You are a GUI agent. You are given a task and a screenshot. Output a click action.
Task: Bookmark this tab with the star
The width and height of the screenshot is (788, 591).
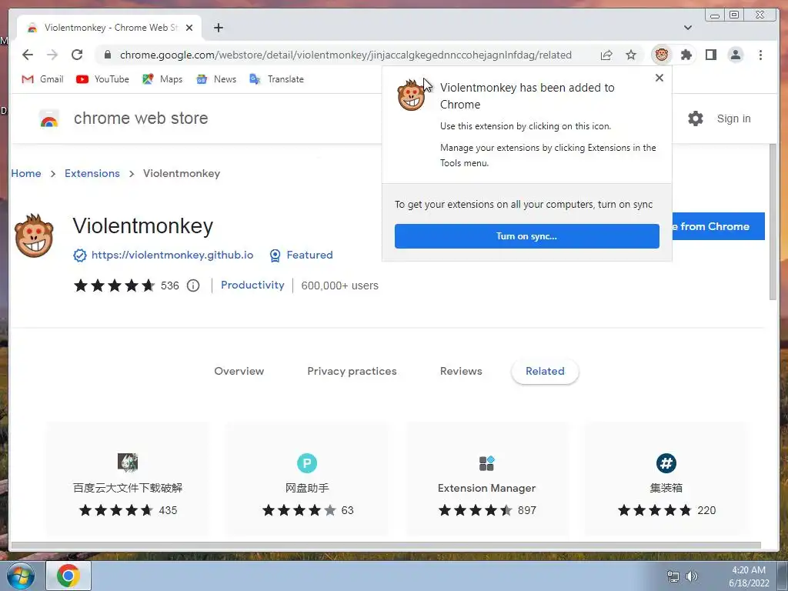click(x=631, y=55)
